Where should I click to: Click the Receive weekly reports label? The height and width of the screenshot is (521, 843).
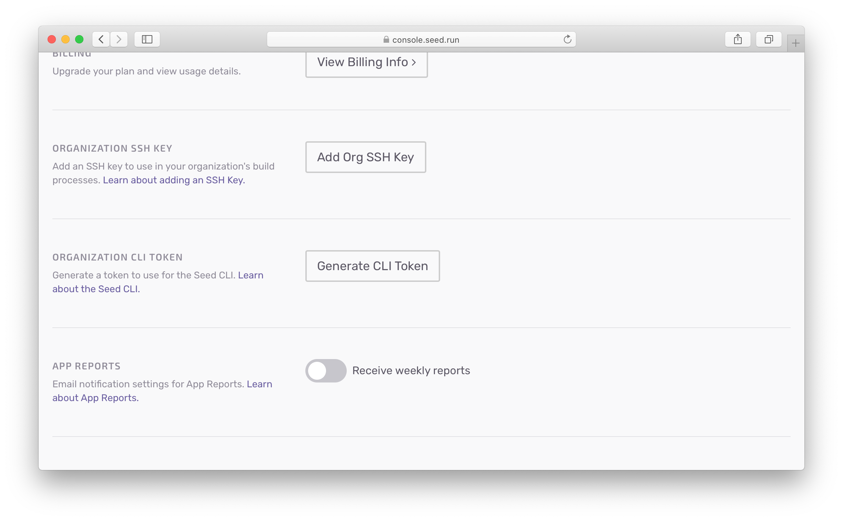[411, 371]
